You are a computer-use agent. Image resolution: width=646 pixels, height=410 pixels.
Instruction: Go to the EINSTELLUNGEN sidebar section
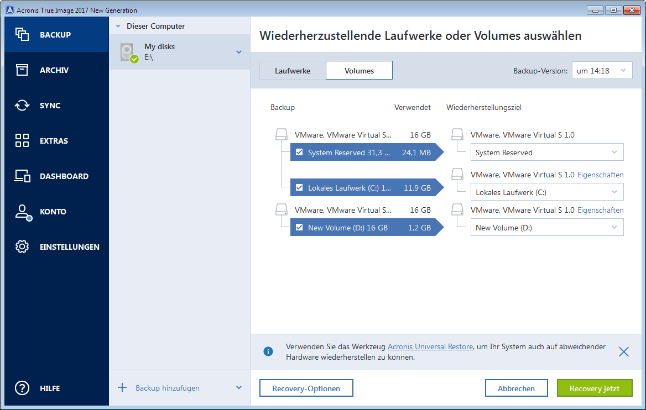(x=57, y=247)
